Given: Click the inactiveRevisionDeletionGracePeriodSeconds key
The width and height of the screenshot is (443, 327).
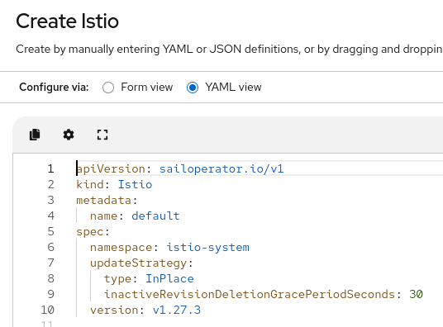Looking at the screenshot, I should [250, 294].
